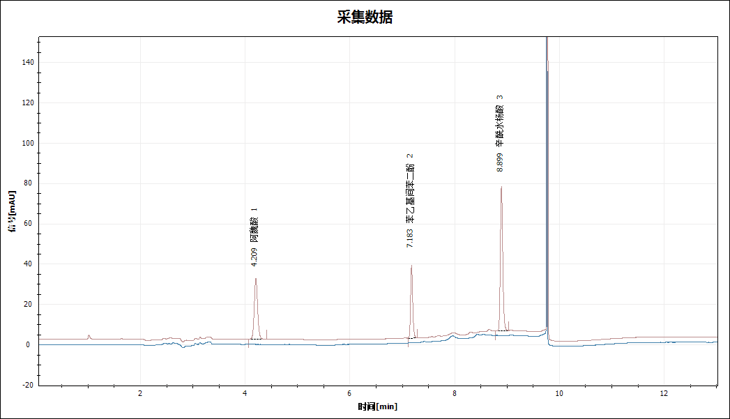Select the peak label 4.209 阿魏酸 1
Image resolution: width=730 pixels, height=419 pixels.
pyautogui.click(x=254, y=237)
